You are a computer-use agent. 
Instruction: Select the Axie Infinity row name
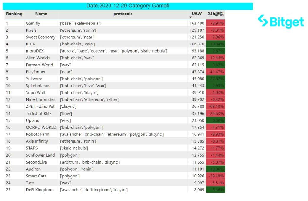[37, 141]
